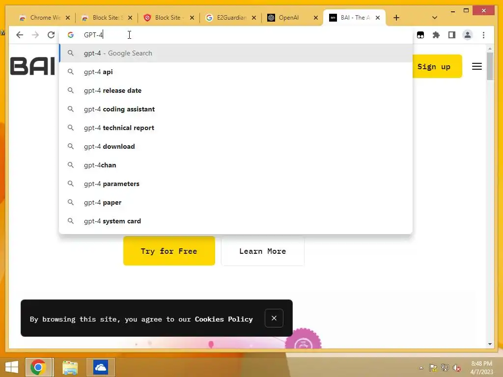Click the forward navigation arrow

point(35,35)
